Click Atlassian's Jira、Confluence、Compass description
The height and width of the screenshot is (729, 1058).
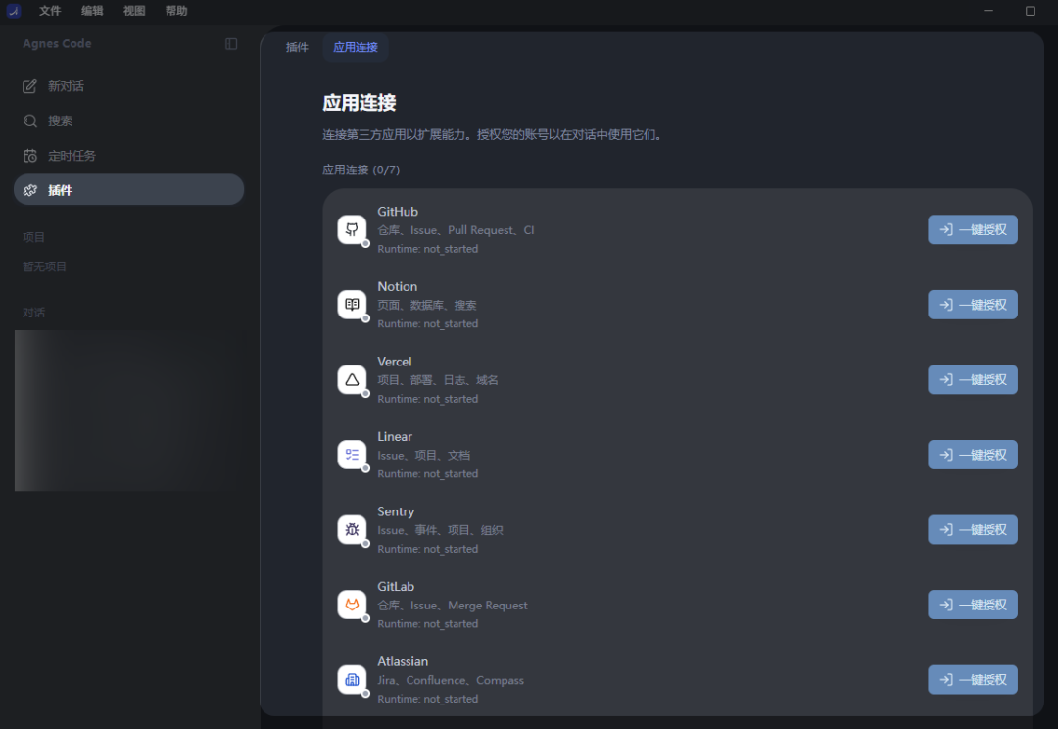point(450,680)
